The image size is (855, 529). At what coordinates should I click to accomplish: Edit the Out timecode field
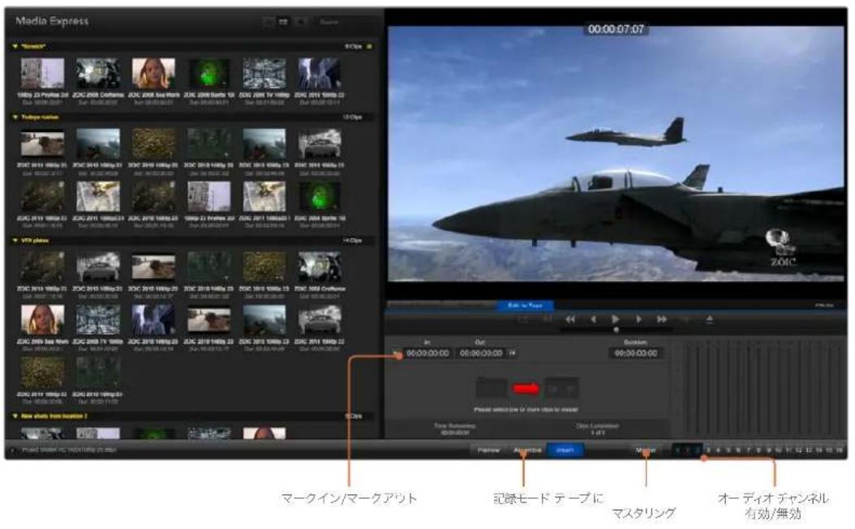click(x=481, y=353)
